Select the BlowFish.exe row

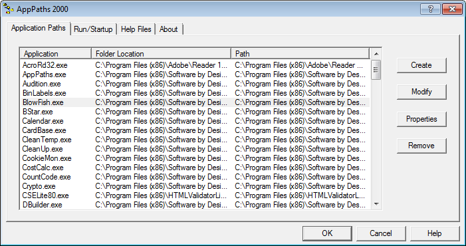[x=195, y=102]
